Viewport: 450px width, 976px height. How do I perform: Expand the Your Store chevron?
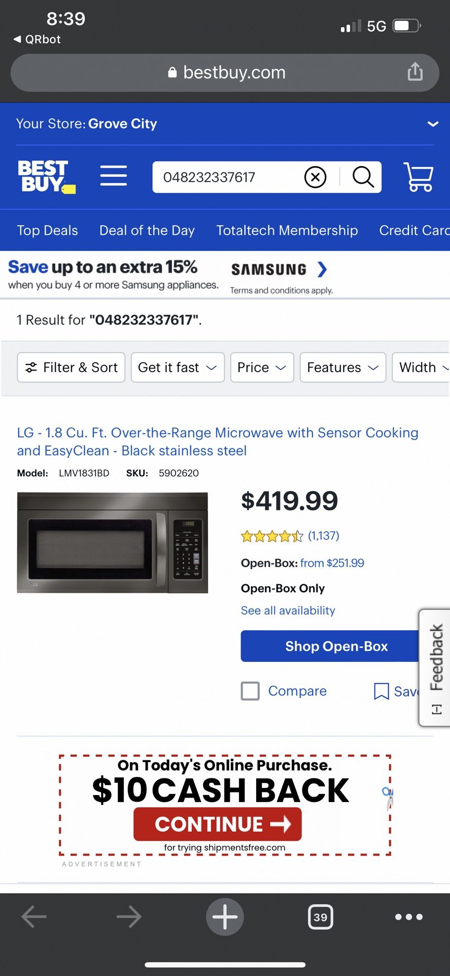click(x=432, y=124)
